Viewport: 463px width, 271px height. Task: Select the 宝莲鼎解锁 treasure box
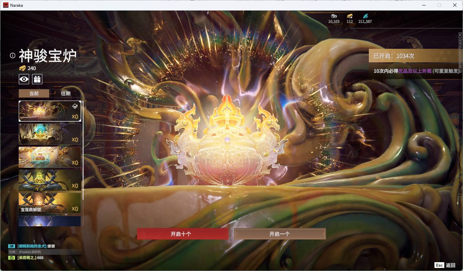(x=50, y=203)
